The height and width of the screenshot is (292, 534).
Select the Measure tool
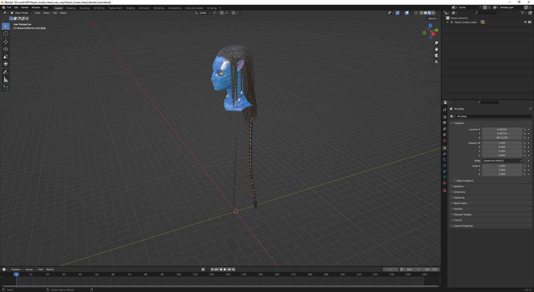pyautogui.click(x=6, y=80)
